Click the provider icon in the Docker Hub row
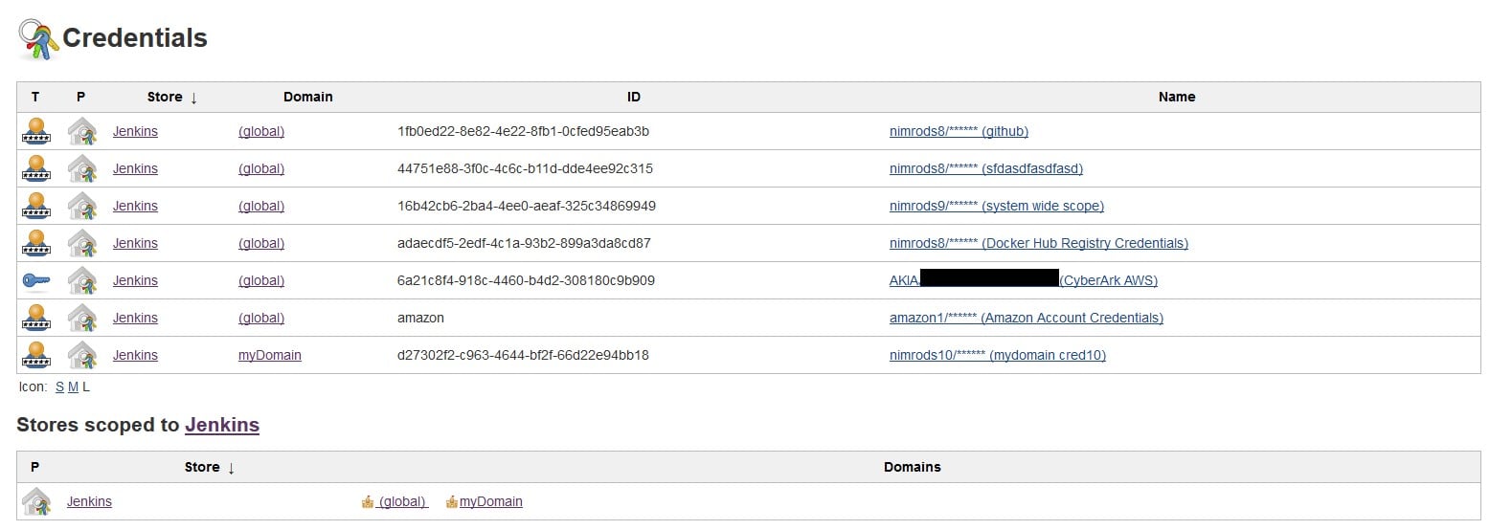 point(82,243)
